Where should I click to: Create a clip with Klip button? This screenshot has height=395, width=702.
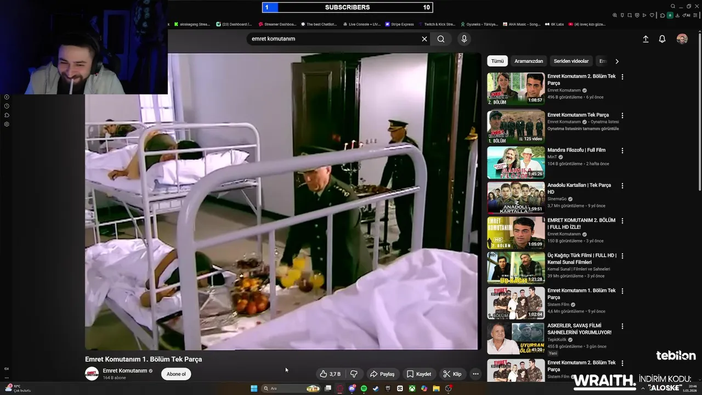pos(452,374)
